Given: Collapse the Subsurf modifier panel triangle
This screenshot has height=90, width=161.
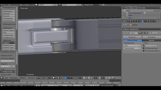Looking at the screenshot, I should click(124, 33).
